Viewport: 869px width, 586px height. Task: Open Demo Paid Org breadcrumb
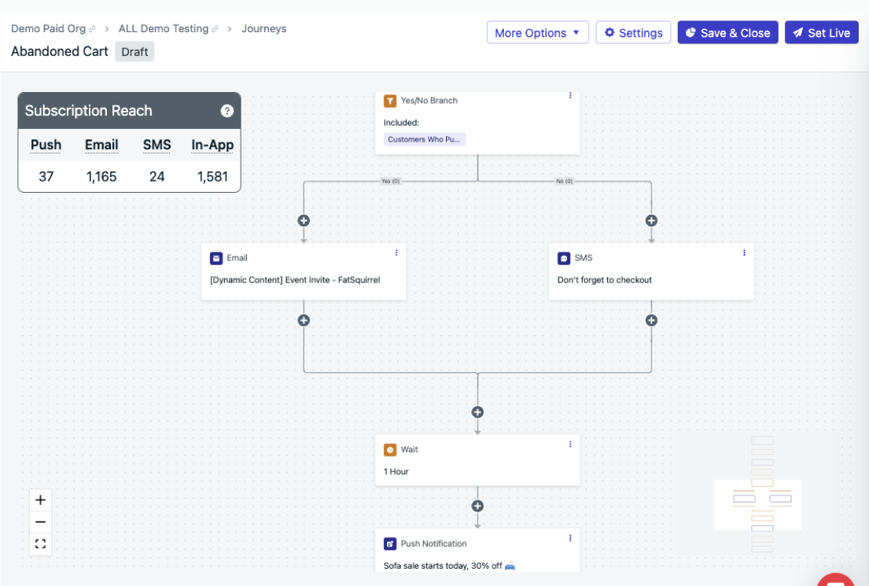click(x=49, y=28)
